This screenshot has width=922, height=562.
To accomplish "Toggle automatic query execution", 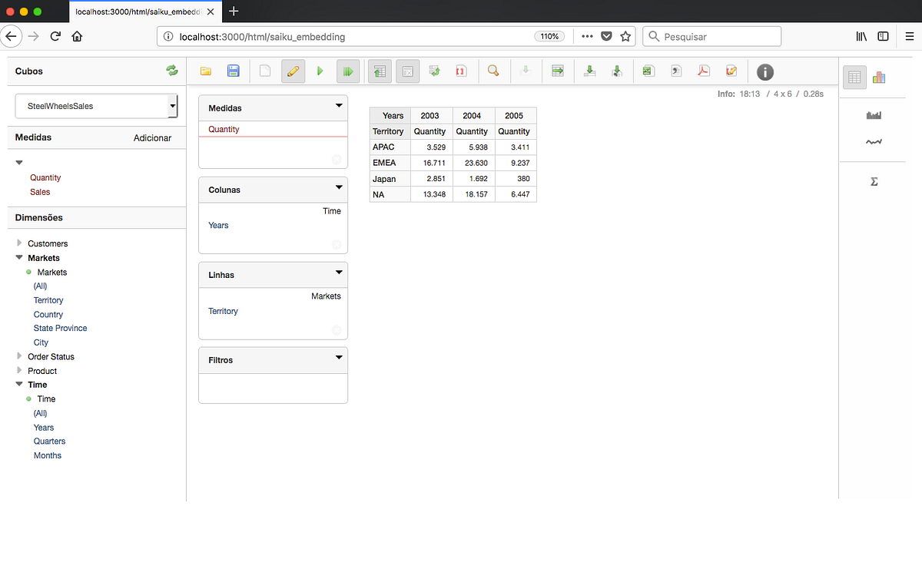I will (348, 70).
